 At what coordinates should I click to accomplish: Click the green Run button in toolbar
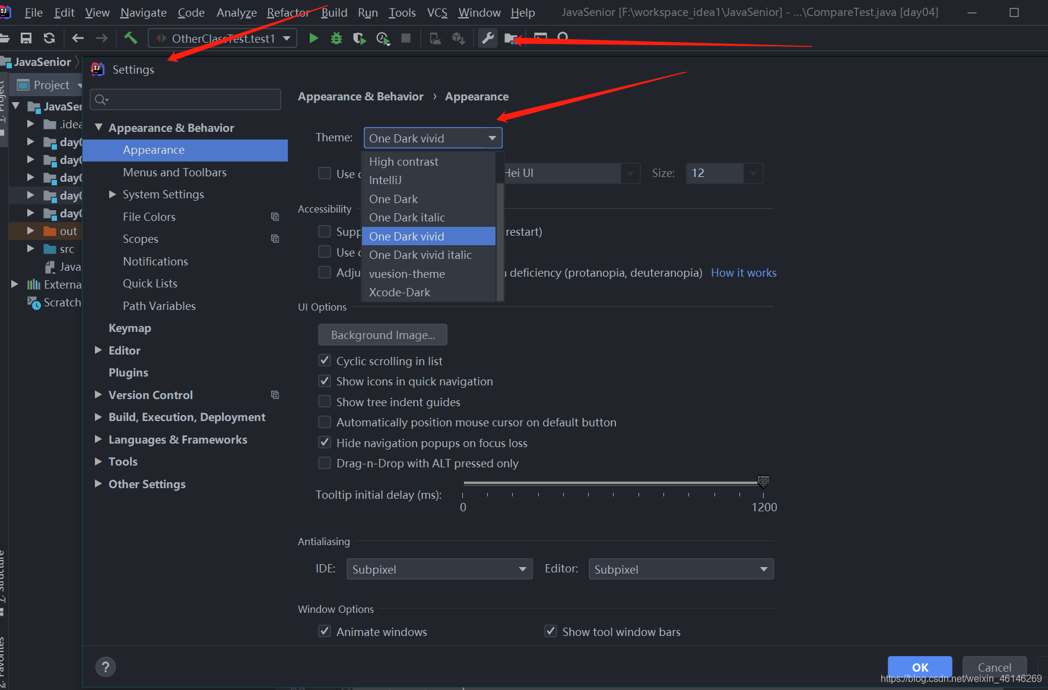(x=313, y=39)
